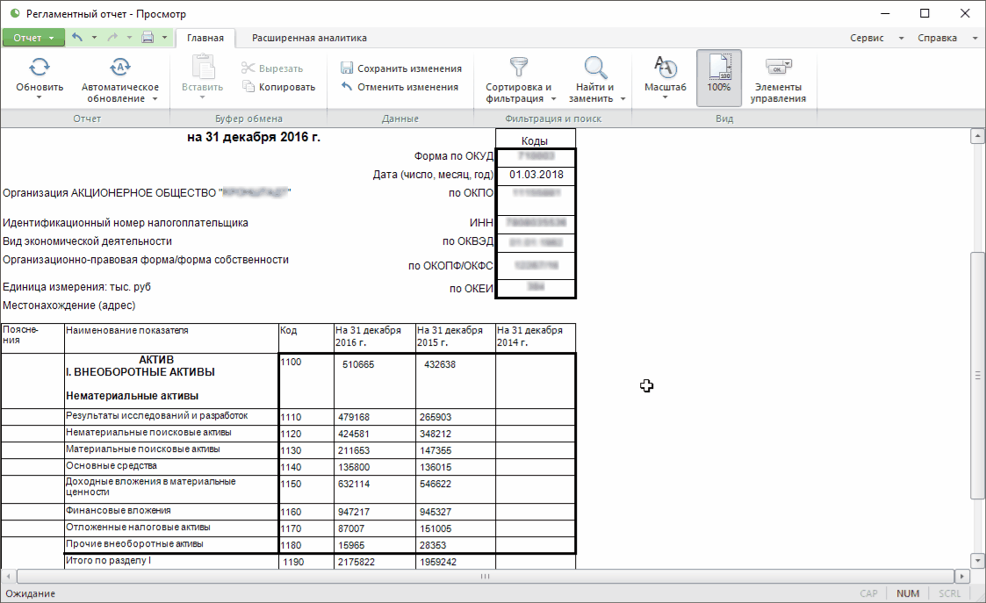The width and height of the screenshot is (986, 603).
Task: Click the Ожидание status text
Action: coord(30,593)
